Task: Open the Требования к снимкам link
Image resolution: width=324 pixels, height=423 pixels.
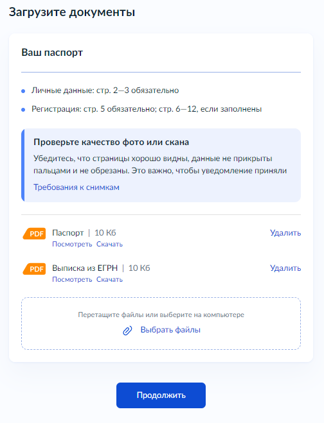Action: (76, 187)
